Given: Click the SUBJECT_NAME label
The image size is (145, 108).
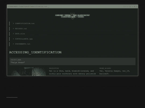Looking at the screenshot, I should (16, 60).
